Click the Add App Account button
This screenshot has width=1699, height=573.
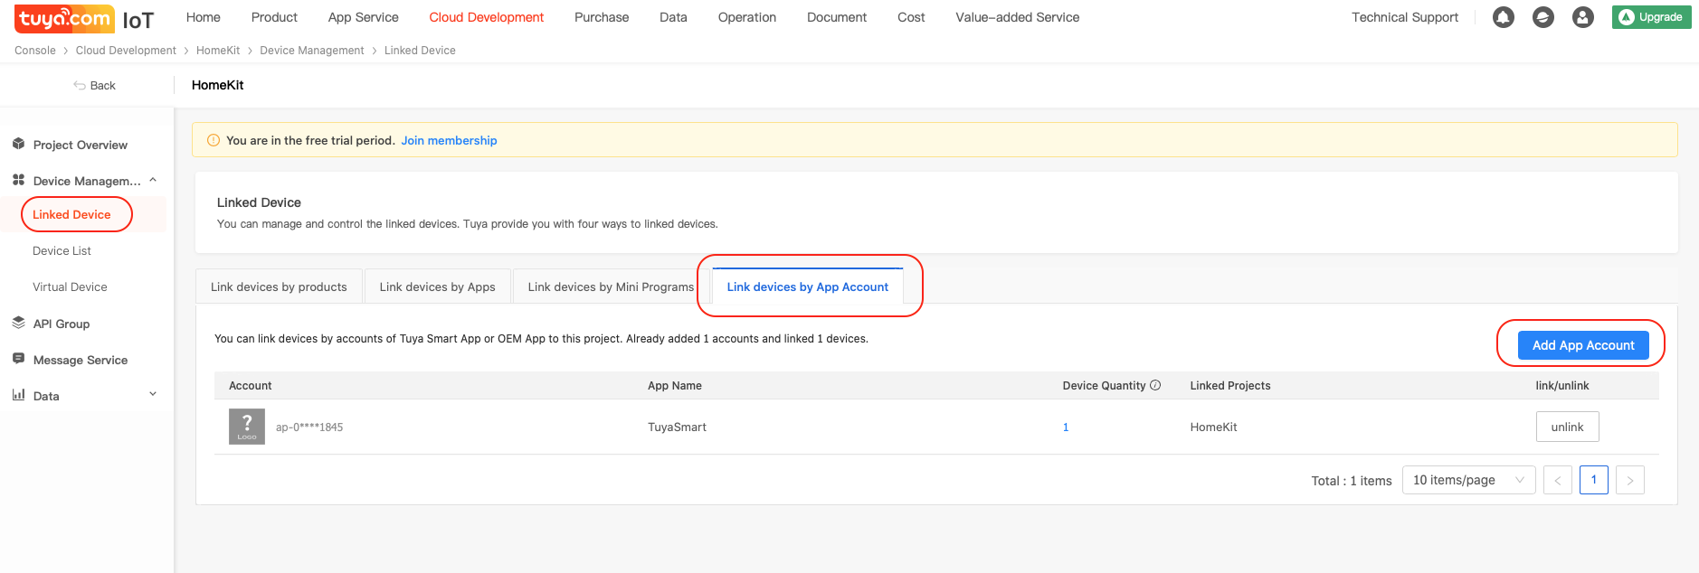click(x=1583, y=345)
